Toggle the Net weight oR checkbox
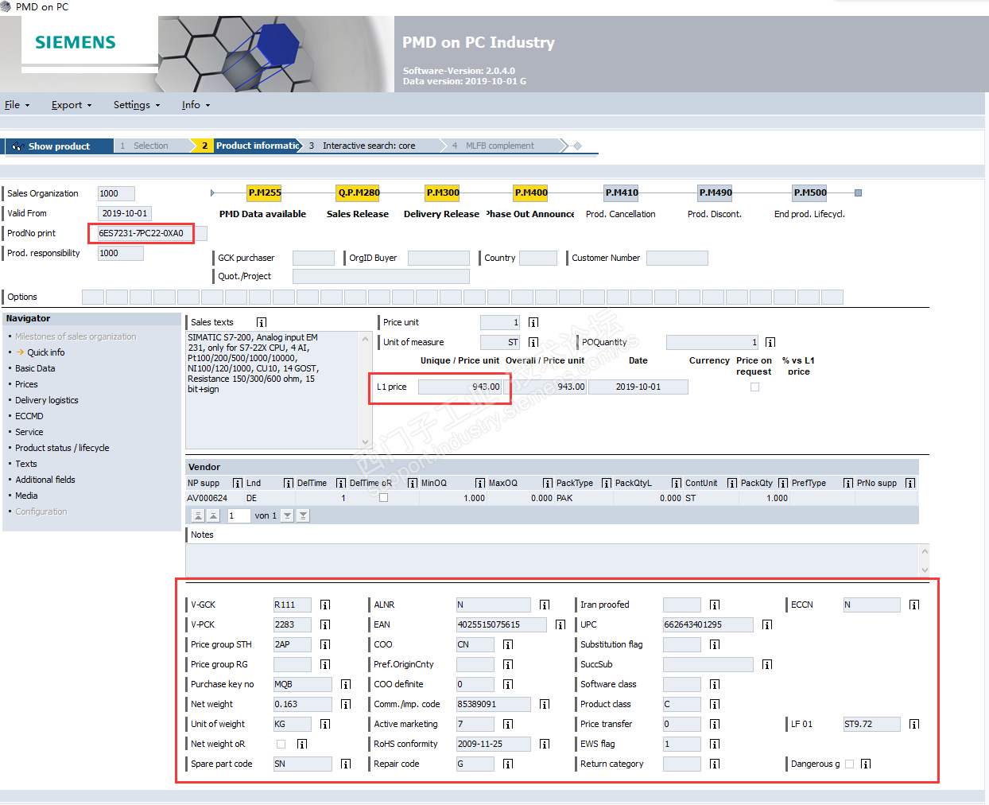 pos(281,744)
